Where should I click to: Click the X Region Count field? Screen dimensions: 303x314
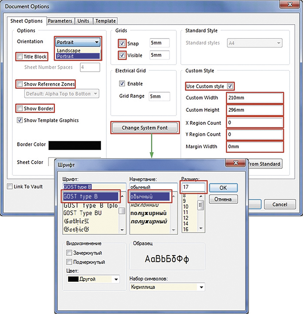point(255,122)
